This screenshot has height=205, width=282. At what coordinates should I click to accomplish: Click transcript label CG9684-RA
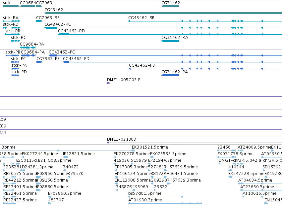pos(32,44)
